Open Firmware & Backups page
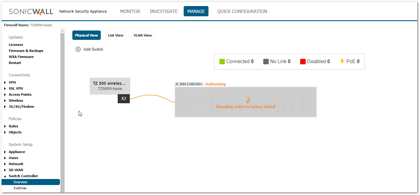The image size is (420, 195). [26, 51]
